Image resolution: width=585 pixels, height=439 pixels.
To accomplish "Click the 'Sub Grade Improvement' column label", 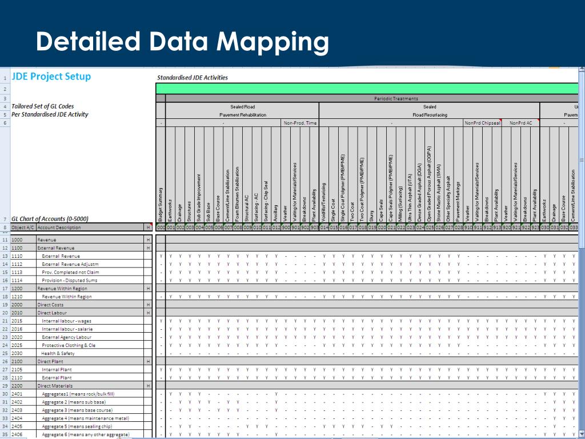I will [198, 198].
